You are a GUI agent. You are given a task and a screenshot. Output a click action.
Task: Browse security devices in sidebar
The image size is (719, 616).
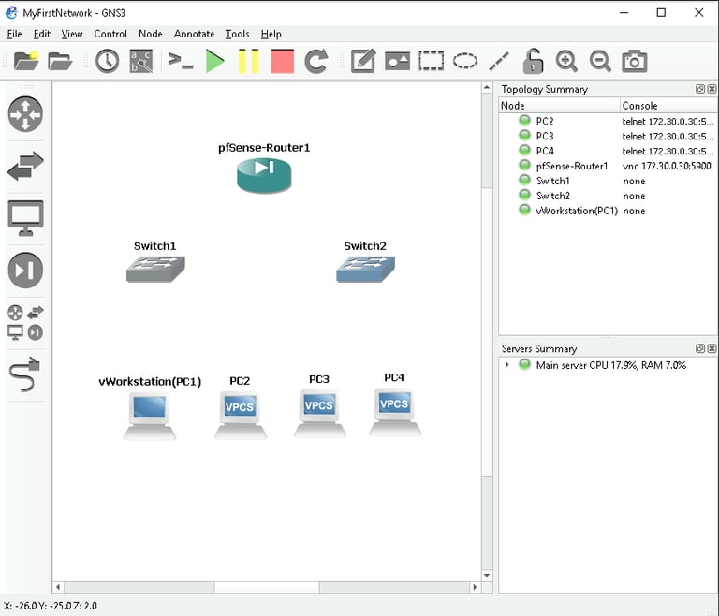(x=25, y=271)
